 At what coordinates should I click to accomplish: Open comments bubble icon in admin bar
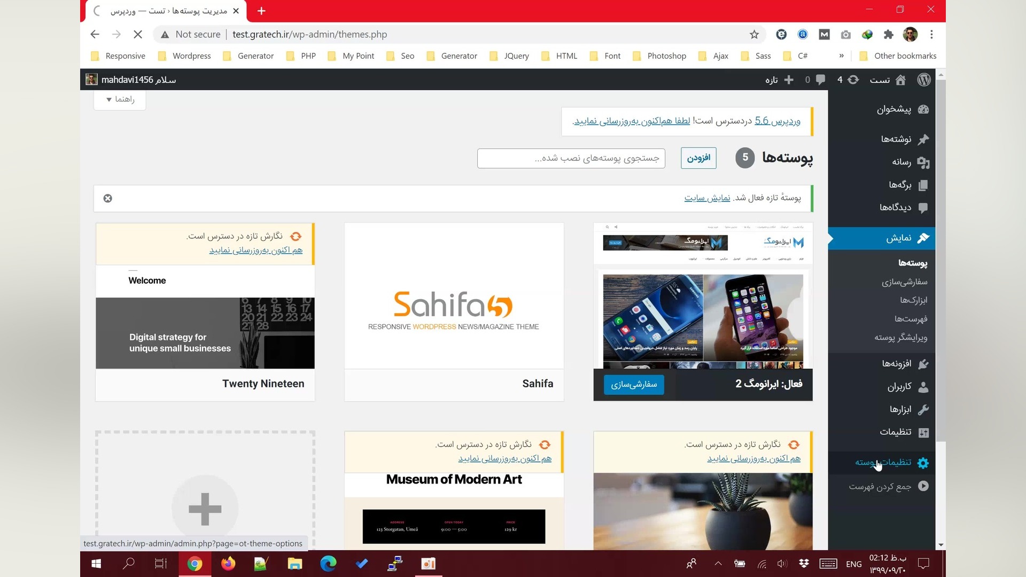[x=820, y=80]
